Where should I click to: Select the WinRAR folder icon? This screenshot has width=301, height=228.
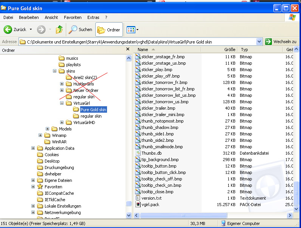[x=47, y=142]
